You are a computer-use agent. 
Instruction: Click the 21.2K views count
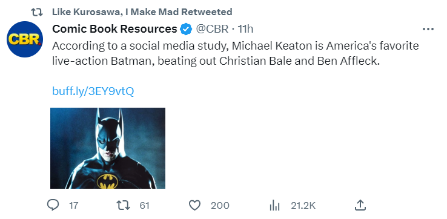pyautogui.click(x=303, y=205)
